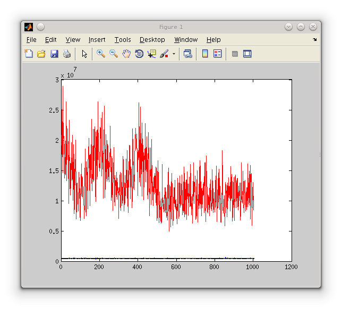Print the figure with the printer icon

tap(66, 54)
